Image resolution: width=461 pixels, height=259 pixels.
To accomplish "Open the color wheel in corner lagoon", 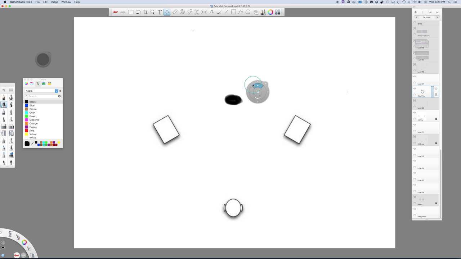I will tap(24, 242).
